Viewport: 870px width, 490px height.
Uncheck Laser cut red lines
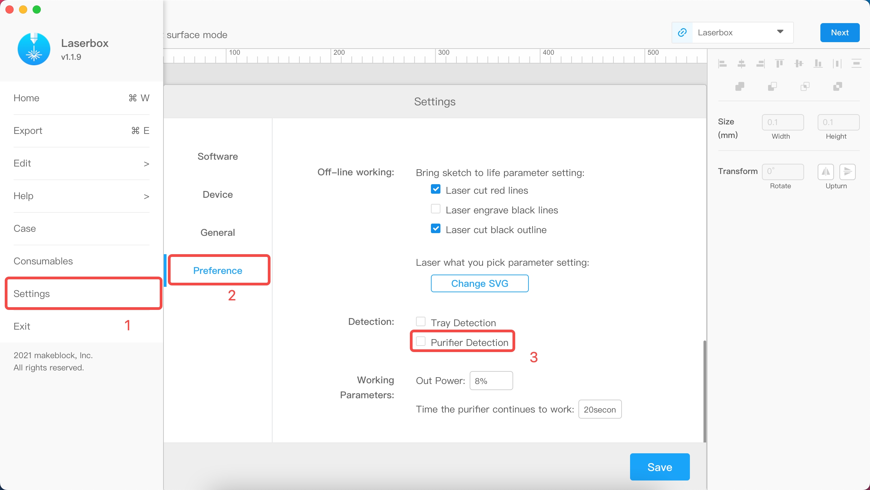(436, 189)
